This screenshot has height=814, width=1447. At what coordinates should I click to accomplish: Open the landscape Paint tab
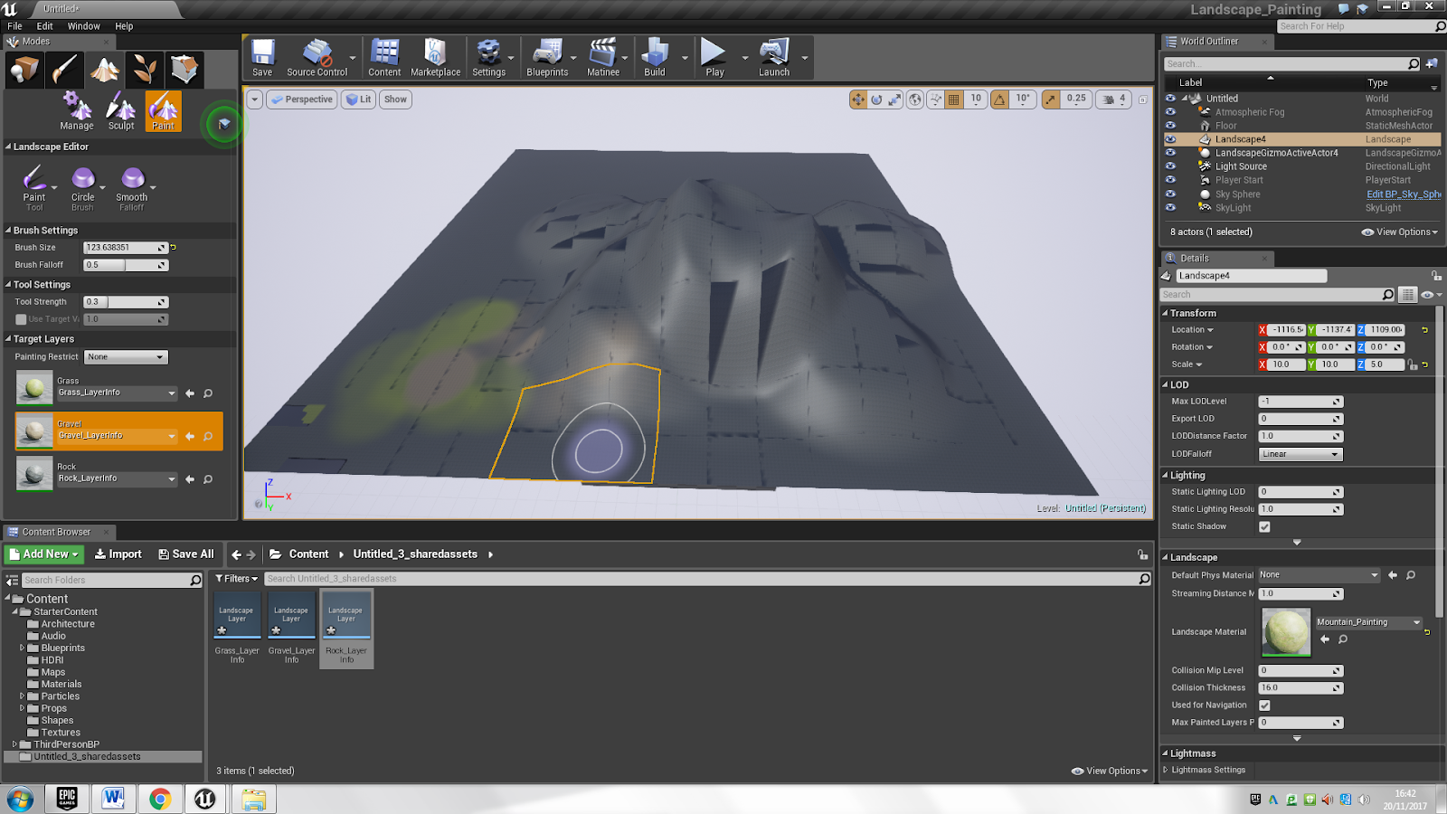pos(164,111)
